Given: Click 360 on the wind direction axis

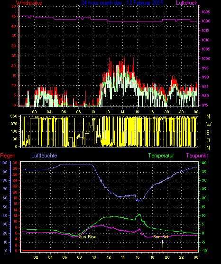Looking at the screenshot, I should [14, 117].
